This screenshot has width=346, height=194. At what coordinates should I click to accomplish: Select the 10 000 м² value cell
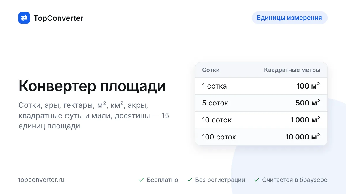pyautogui.click(x=303, y=137)
